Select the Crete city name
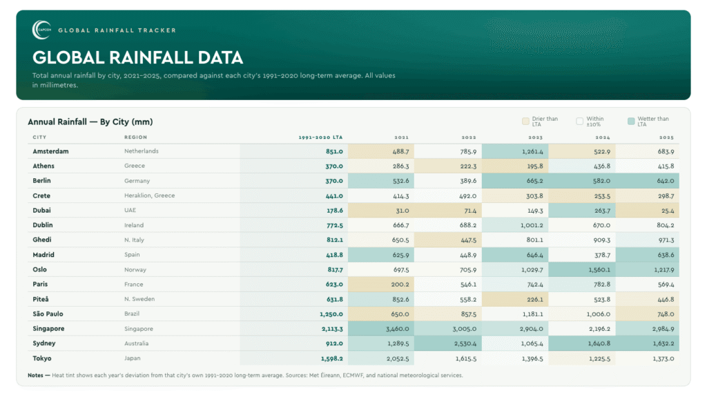This screenshot has width=707, height=404. [x=41, y=195]
